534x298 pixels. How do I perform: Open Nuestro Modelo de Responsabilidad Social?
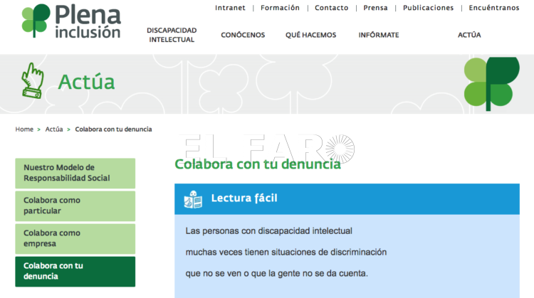75,173
